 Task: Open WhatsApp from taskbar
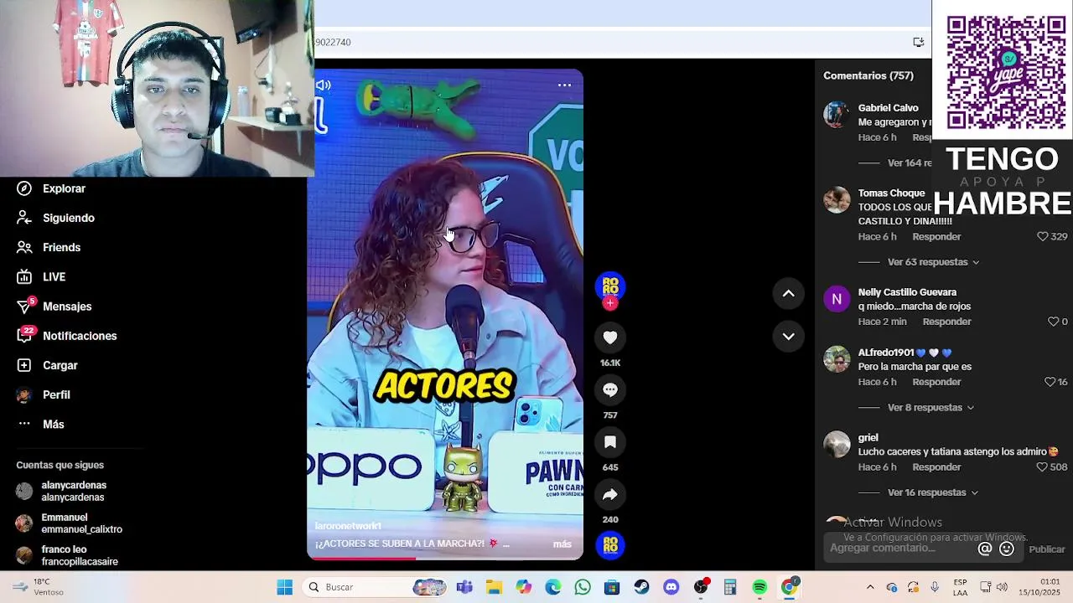583,587
